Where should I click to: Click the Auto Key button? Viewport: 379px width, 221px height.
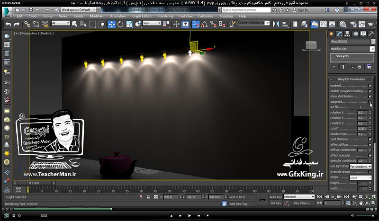tap(275, 197)
